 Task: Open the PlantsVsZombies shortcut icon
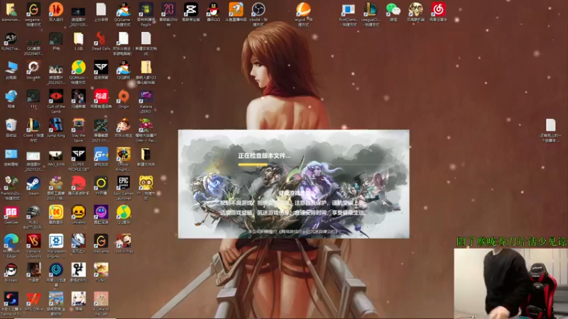[x=11, y=184]
